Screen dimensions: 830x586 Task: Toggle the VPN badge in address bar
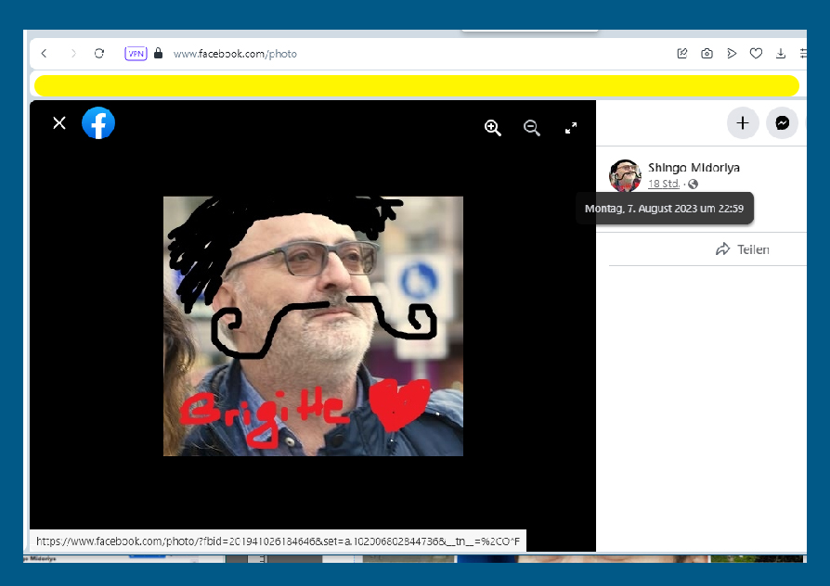click(x=136, y=54)
